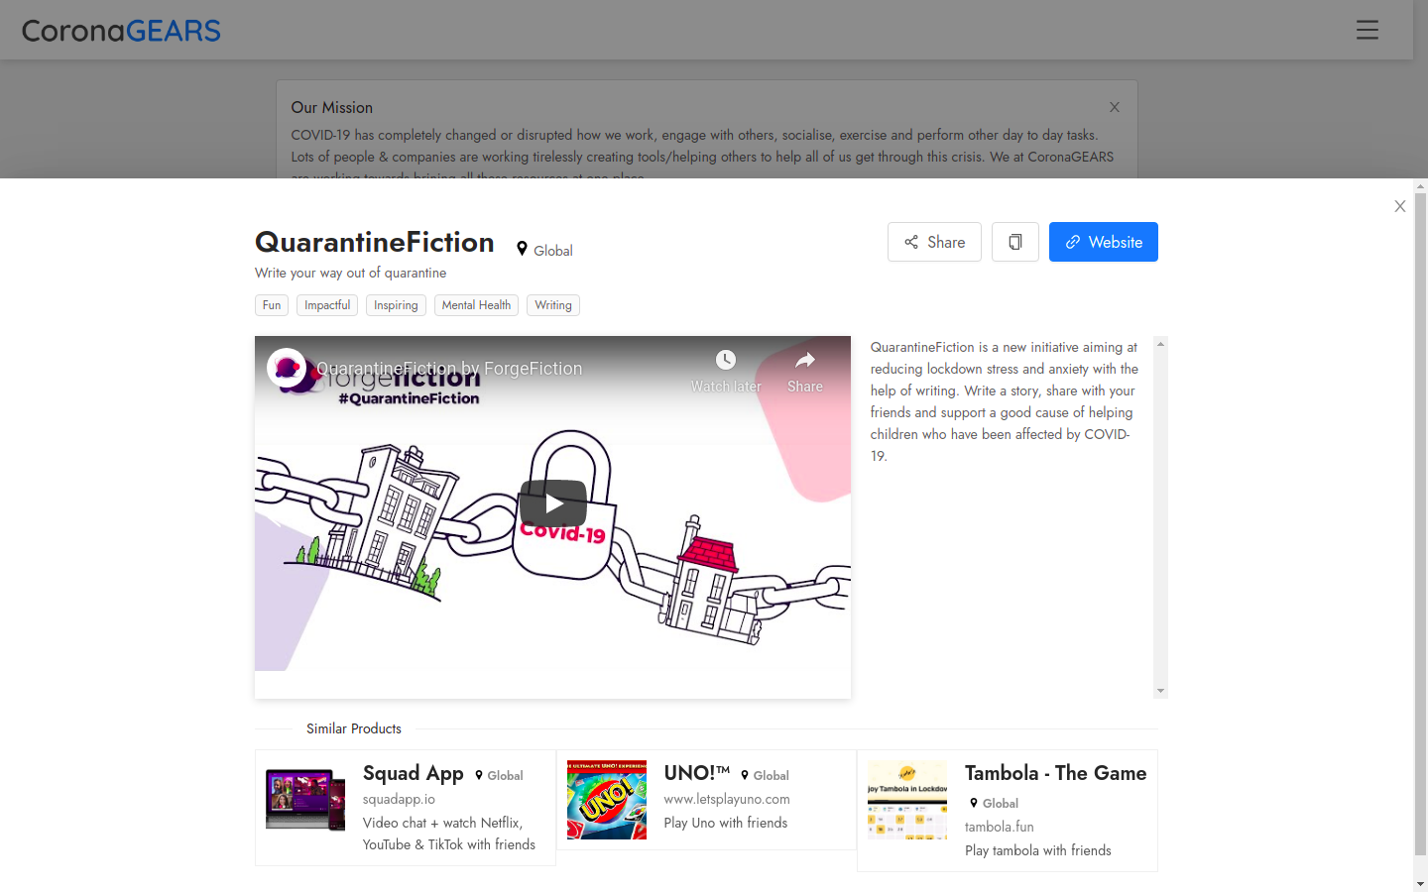Open the UNO! product thumbnail

pyautogui.click(x=607, y=800)
